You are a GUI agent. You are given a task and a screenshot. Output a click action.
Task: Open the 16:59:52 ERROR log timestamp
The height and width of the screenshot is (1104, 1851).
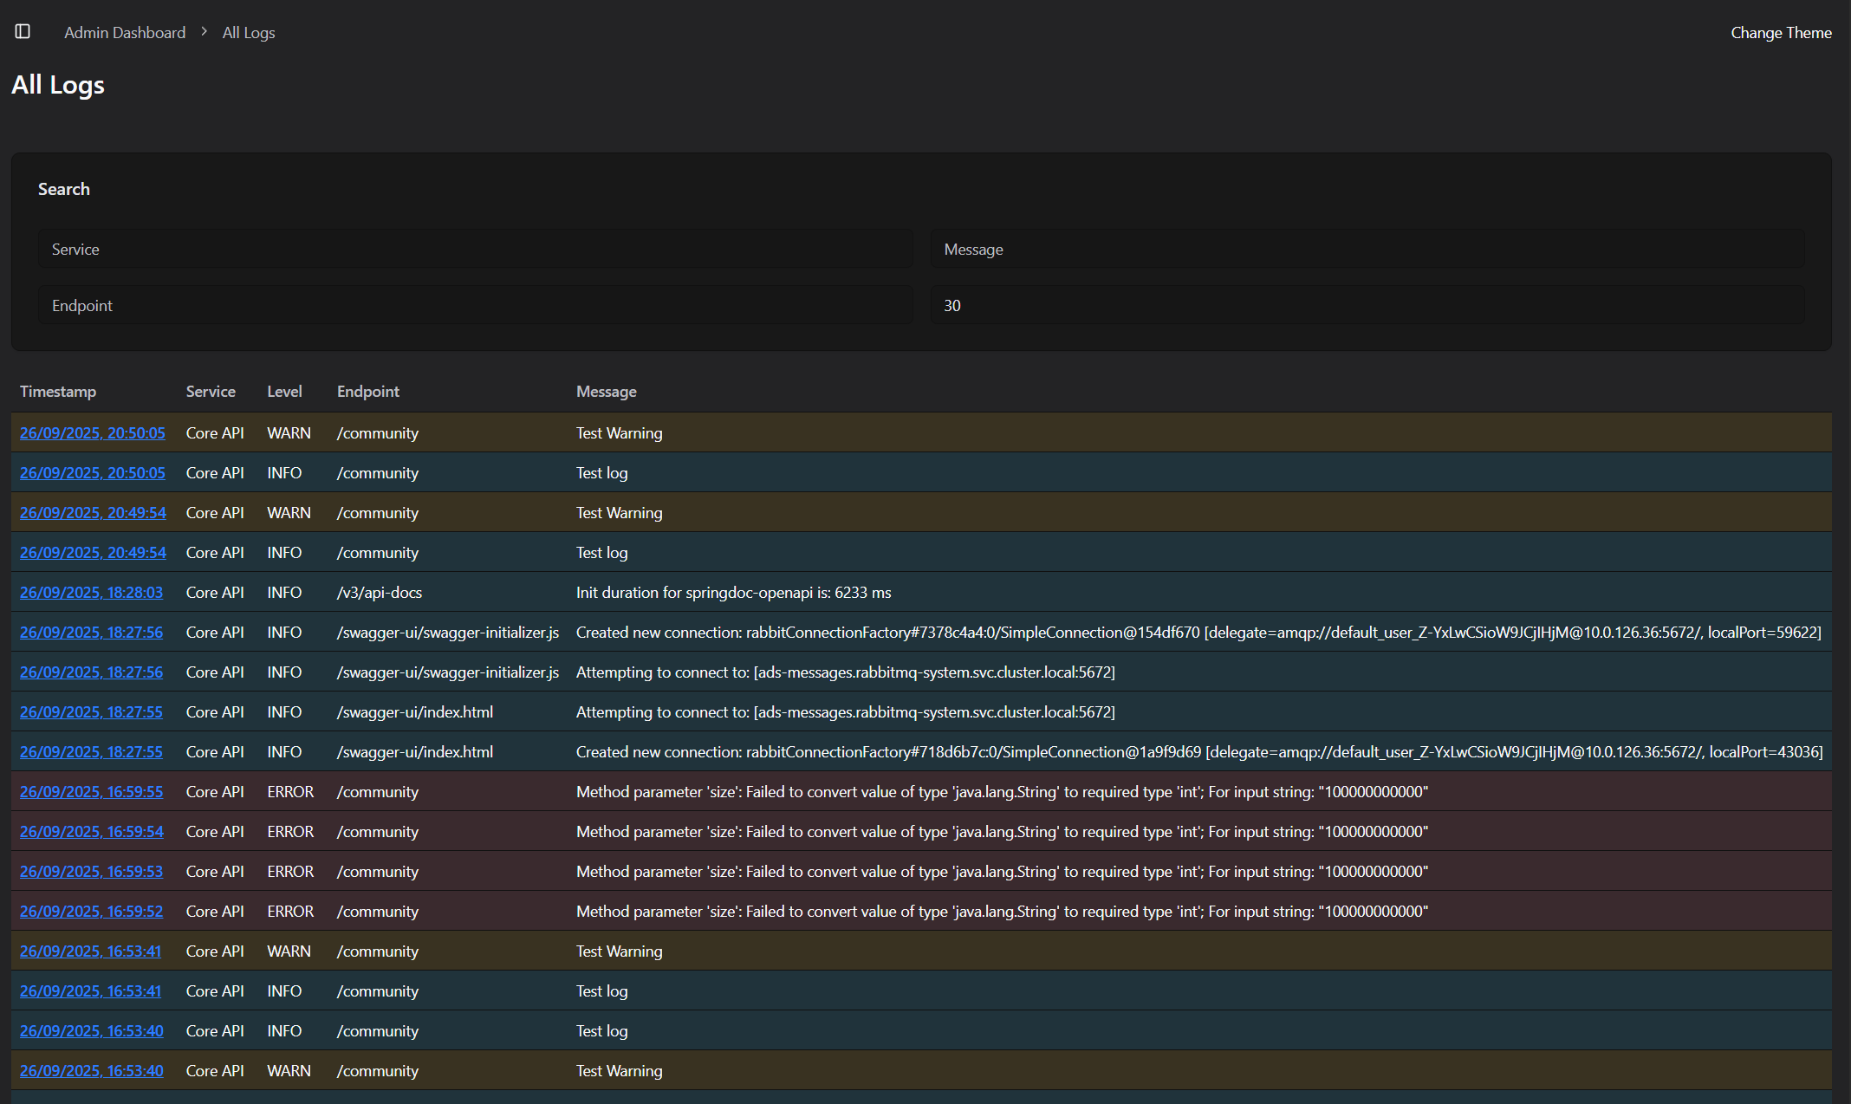point(91,912)
